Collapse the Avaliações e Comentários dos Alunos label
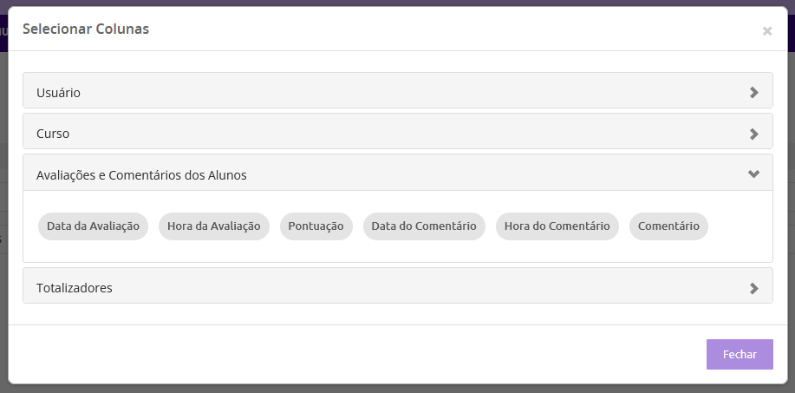The image size is (795, 393). pyautogui.click(x=141, y=175)
